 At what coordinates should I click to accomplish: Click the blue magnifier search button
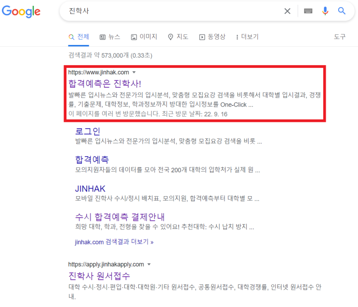[x=342, y=11]
